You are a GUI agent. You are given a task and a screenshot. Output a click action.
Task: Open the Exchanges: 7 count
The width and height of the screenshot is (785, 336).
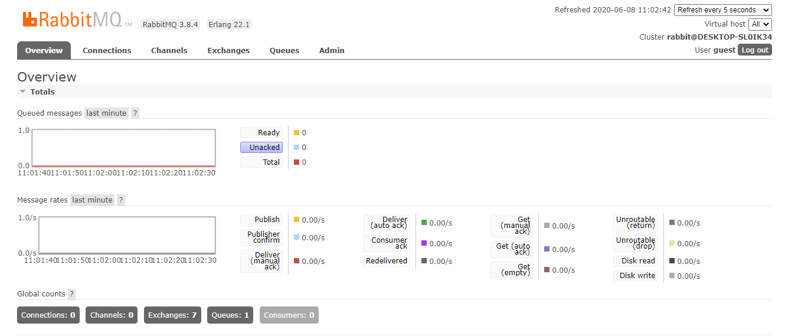(172, 315)
